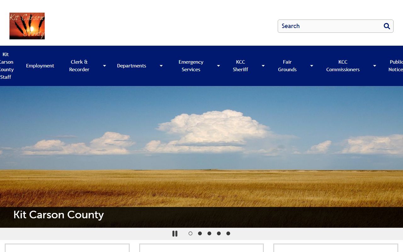Click the magnifying glass search icon
The height and width of the screenshot is (252, 403).
click(387, 26)
